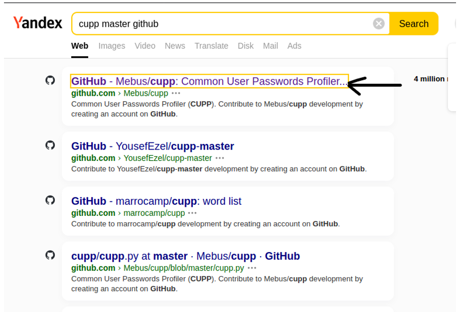The image size is (463, 312).
Task: Open the Translate tab
Action: [211, 46]
